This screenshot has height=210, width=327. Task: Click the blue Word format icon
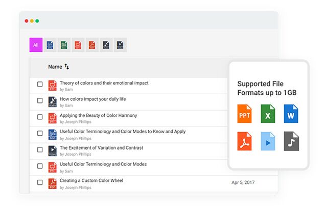(291, 114)
